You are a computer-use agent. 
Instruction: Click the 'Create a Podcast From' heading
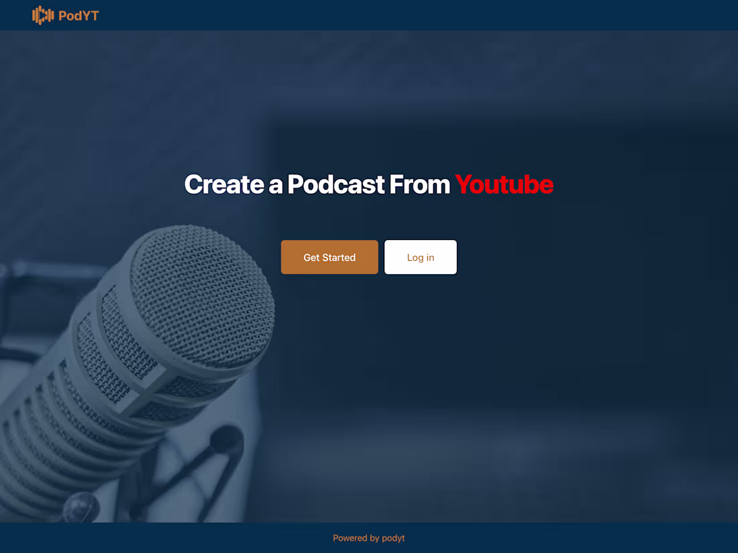tap(317, 184)
